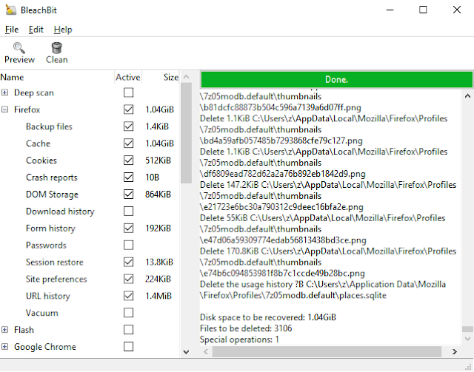The height and width of the screenshot is (372, 474).
Task: Uncheck the DOM Storage checkbox
Action: pos(128,195)
